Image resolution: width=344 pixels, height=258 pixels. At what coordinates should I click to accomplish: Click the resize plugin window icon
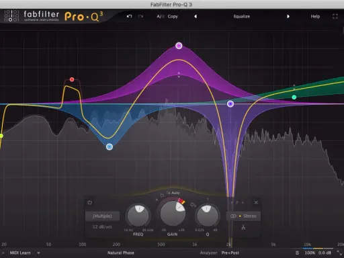pyautogui.click(x=339, y=253)
